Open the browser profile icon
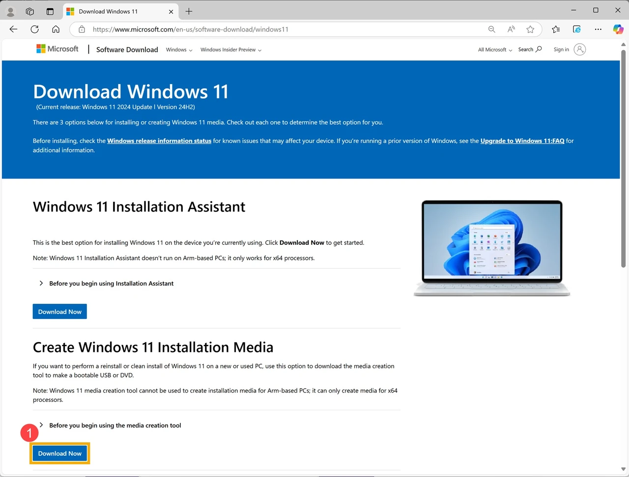Screen dimensions: 629x477 click(10, 11)
